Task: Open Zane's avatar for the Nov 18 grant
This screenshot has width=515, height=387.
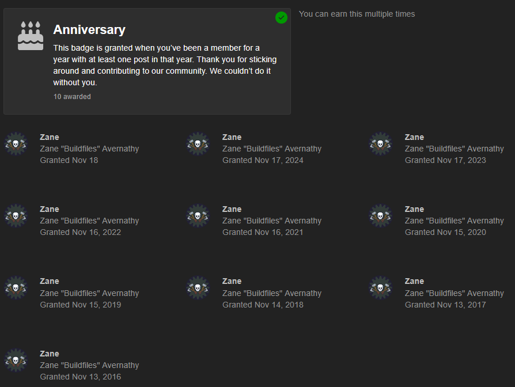Action: (16, 144)
